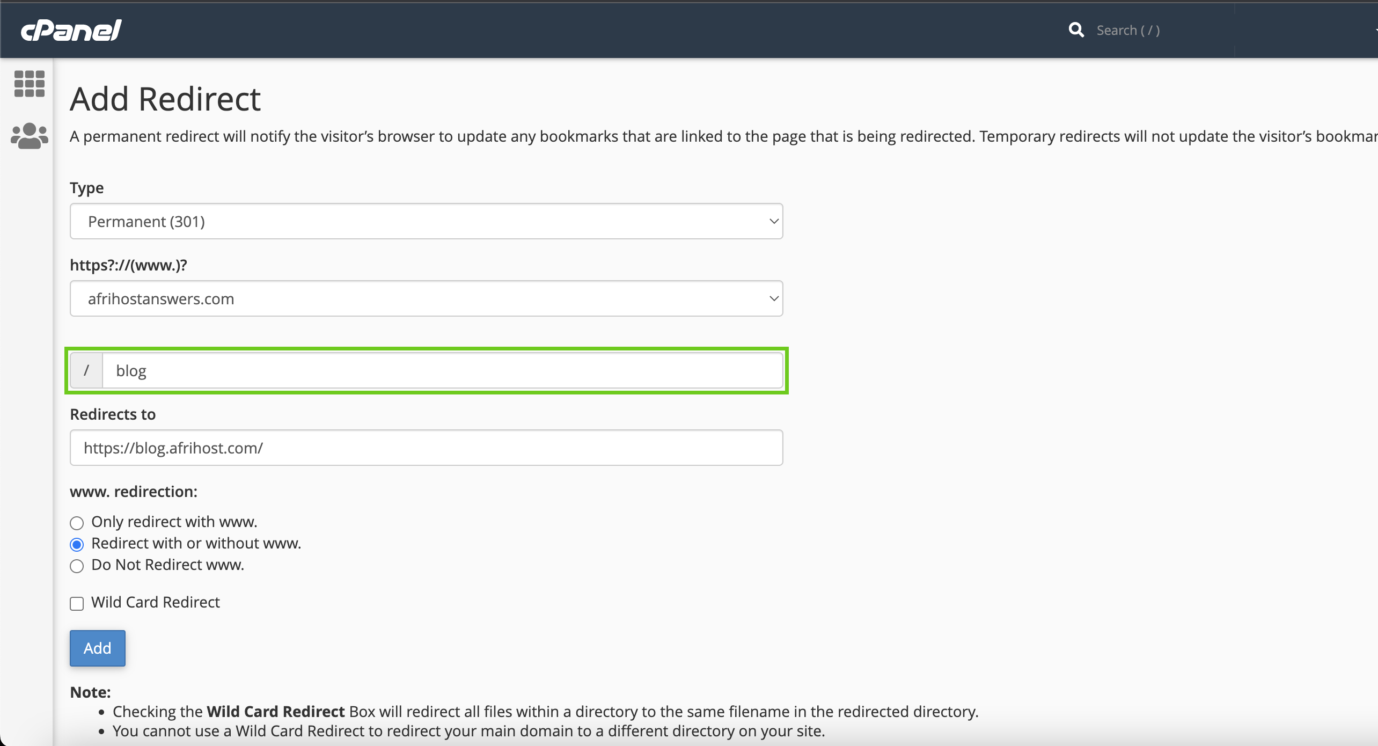
Task: Open the grid tools sidebar icon
Action: (x=30, y=84)
